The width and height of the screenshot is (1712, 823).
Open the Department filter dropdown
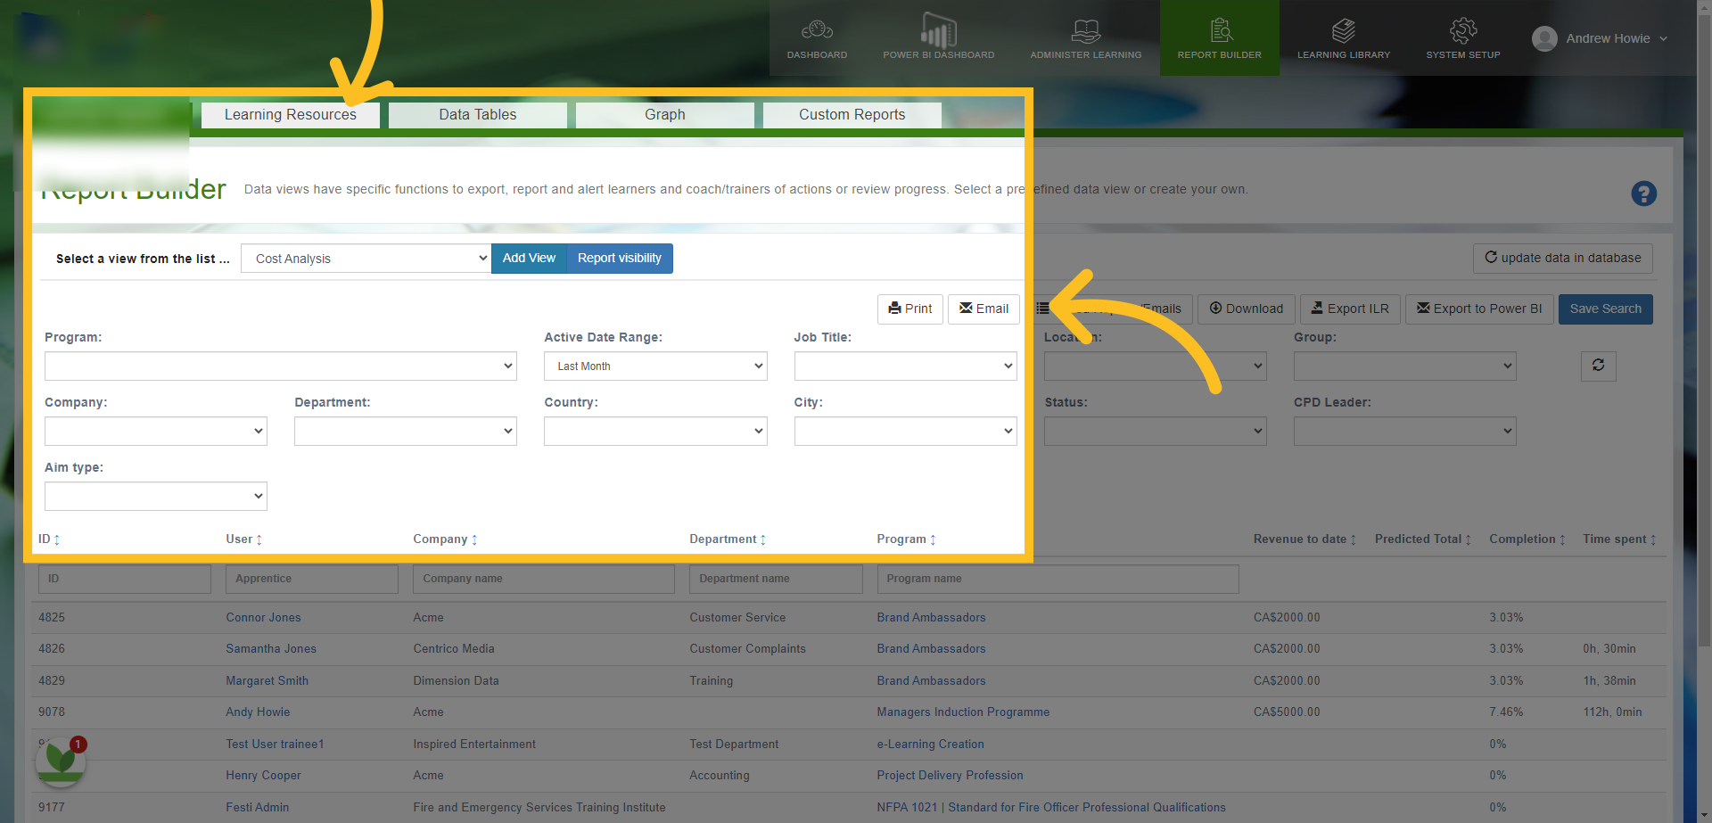[x=405, y=431]
